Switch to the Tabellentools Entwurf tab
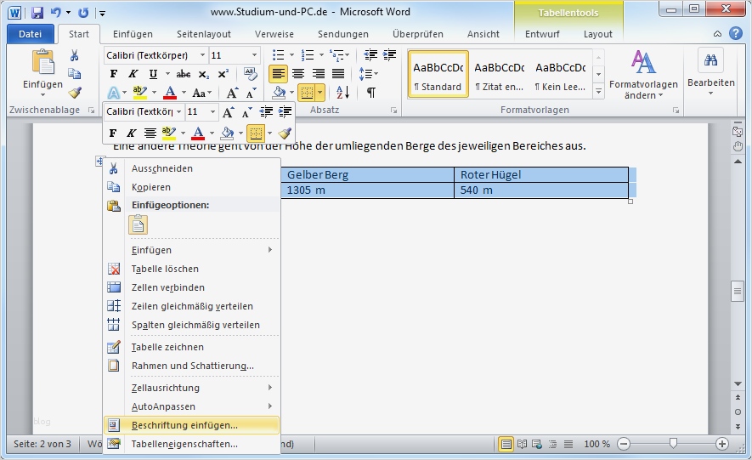Viewport: 752px width, 460px height. click(542, 34)
